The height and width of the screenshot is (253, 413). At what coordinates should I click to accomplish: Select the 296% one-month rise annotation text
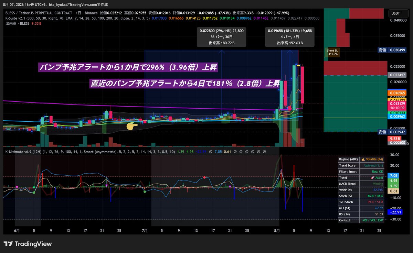pos(128,67)
